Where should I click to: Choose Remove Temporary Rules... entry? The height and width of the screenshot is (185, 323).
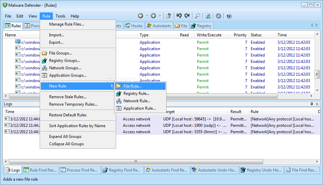pyautogui.click(x=78, y=104)
